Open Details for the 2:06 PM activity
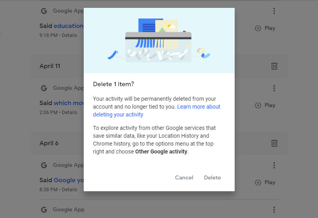The height and width of the screenshot is (218, 318). 69,113
